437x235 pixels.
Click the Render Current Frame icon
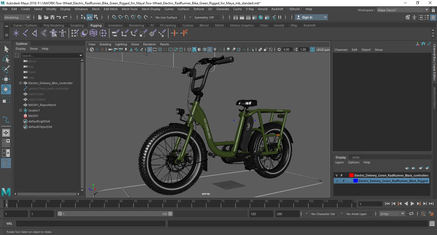click(242, 17)
